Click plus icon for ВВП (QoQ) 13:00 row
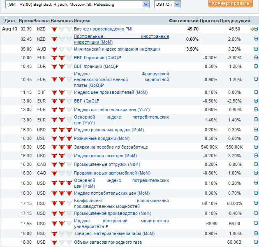 [x=256, y=100]
